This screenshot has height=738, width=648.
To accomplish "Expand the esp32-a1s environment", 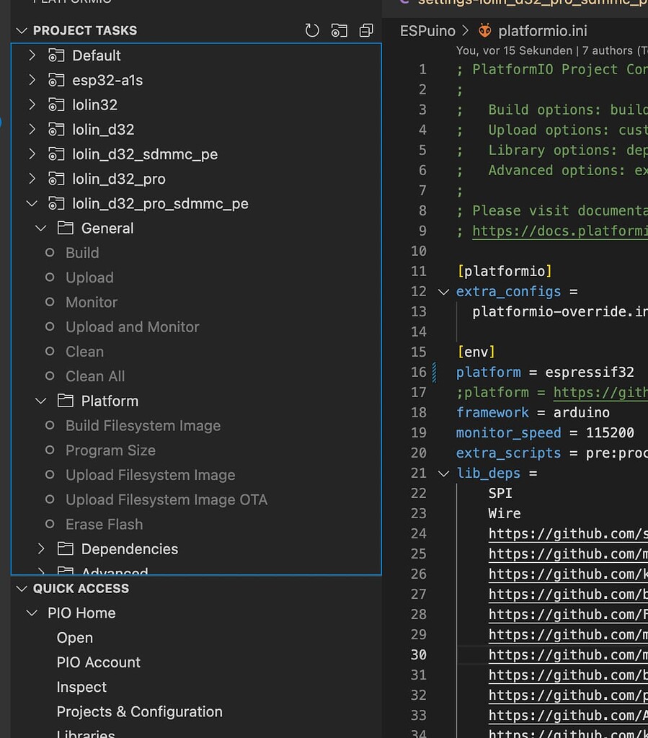I will click(x=32, y=80).
